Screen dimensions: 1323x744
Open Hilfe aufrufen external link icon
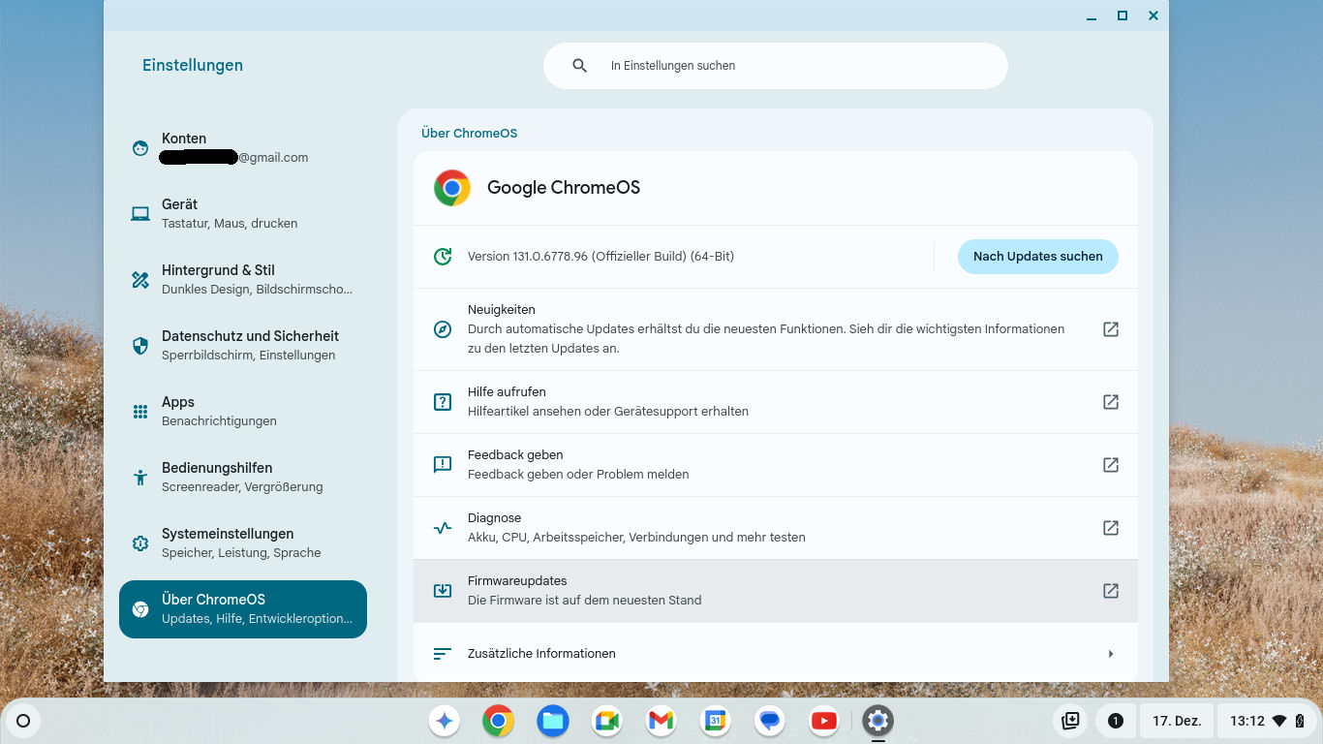click(x=1111, y=402)
